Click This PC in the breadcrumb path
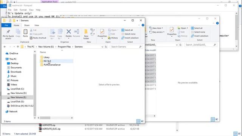The width and height of the screenshot is (242, 136). (31, 47)
